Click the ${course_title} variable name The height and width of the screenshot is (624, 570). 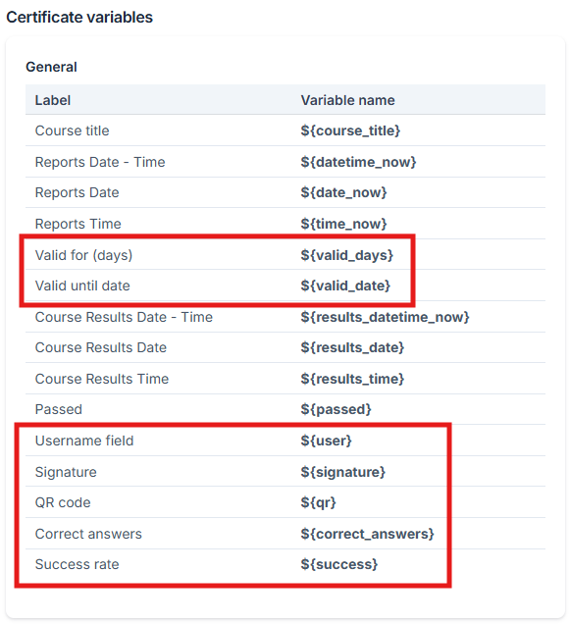tap(350, 130)
